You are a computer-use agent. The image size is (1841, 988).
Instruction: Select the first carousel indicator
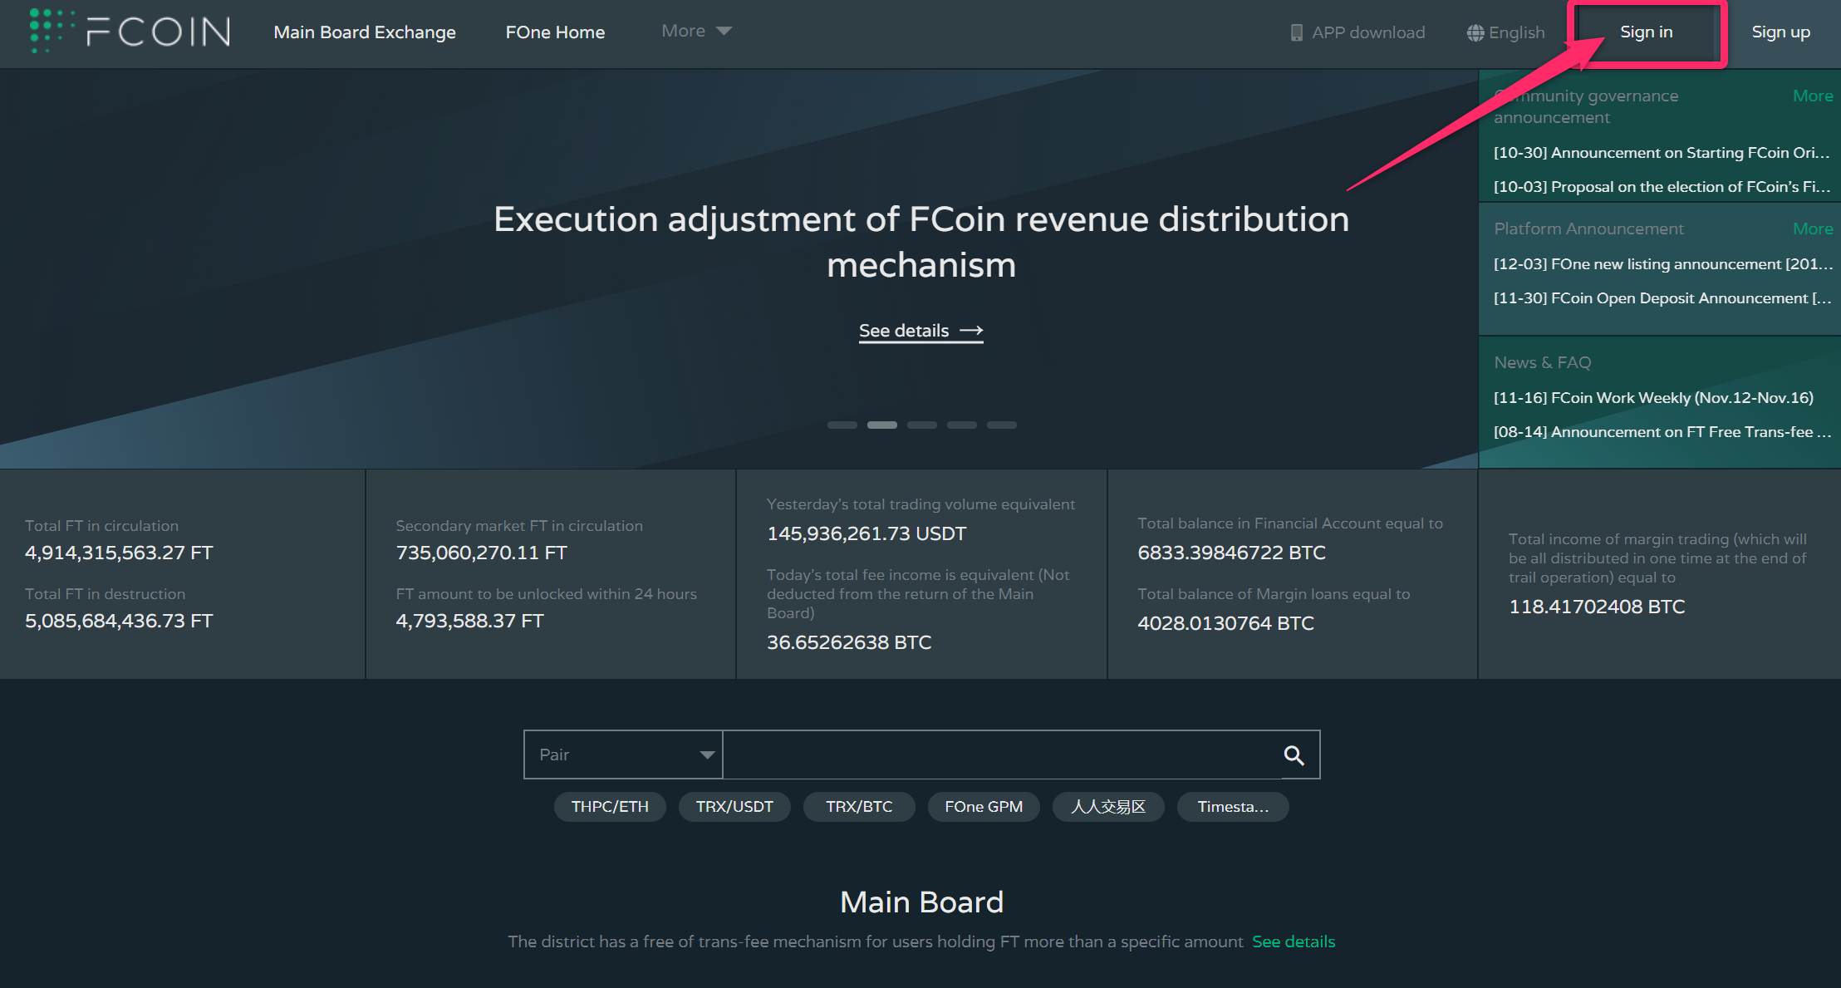(842, 425)
